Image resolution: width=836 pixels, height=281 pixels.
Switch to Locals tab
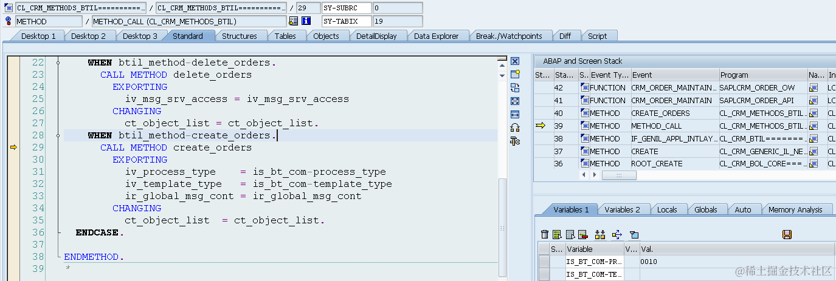coord(667,209)
